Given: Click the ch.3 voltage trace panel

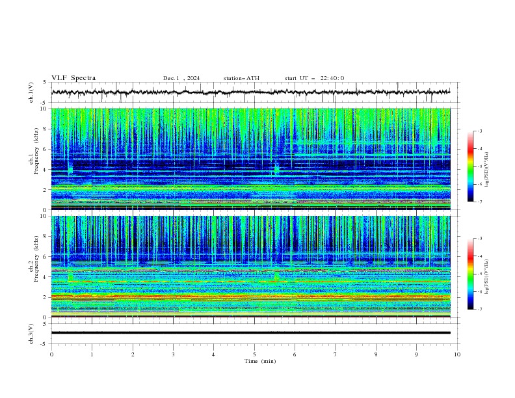Looking at the screenshot, I should point(255,334).
